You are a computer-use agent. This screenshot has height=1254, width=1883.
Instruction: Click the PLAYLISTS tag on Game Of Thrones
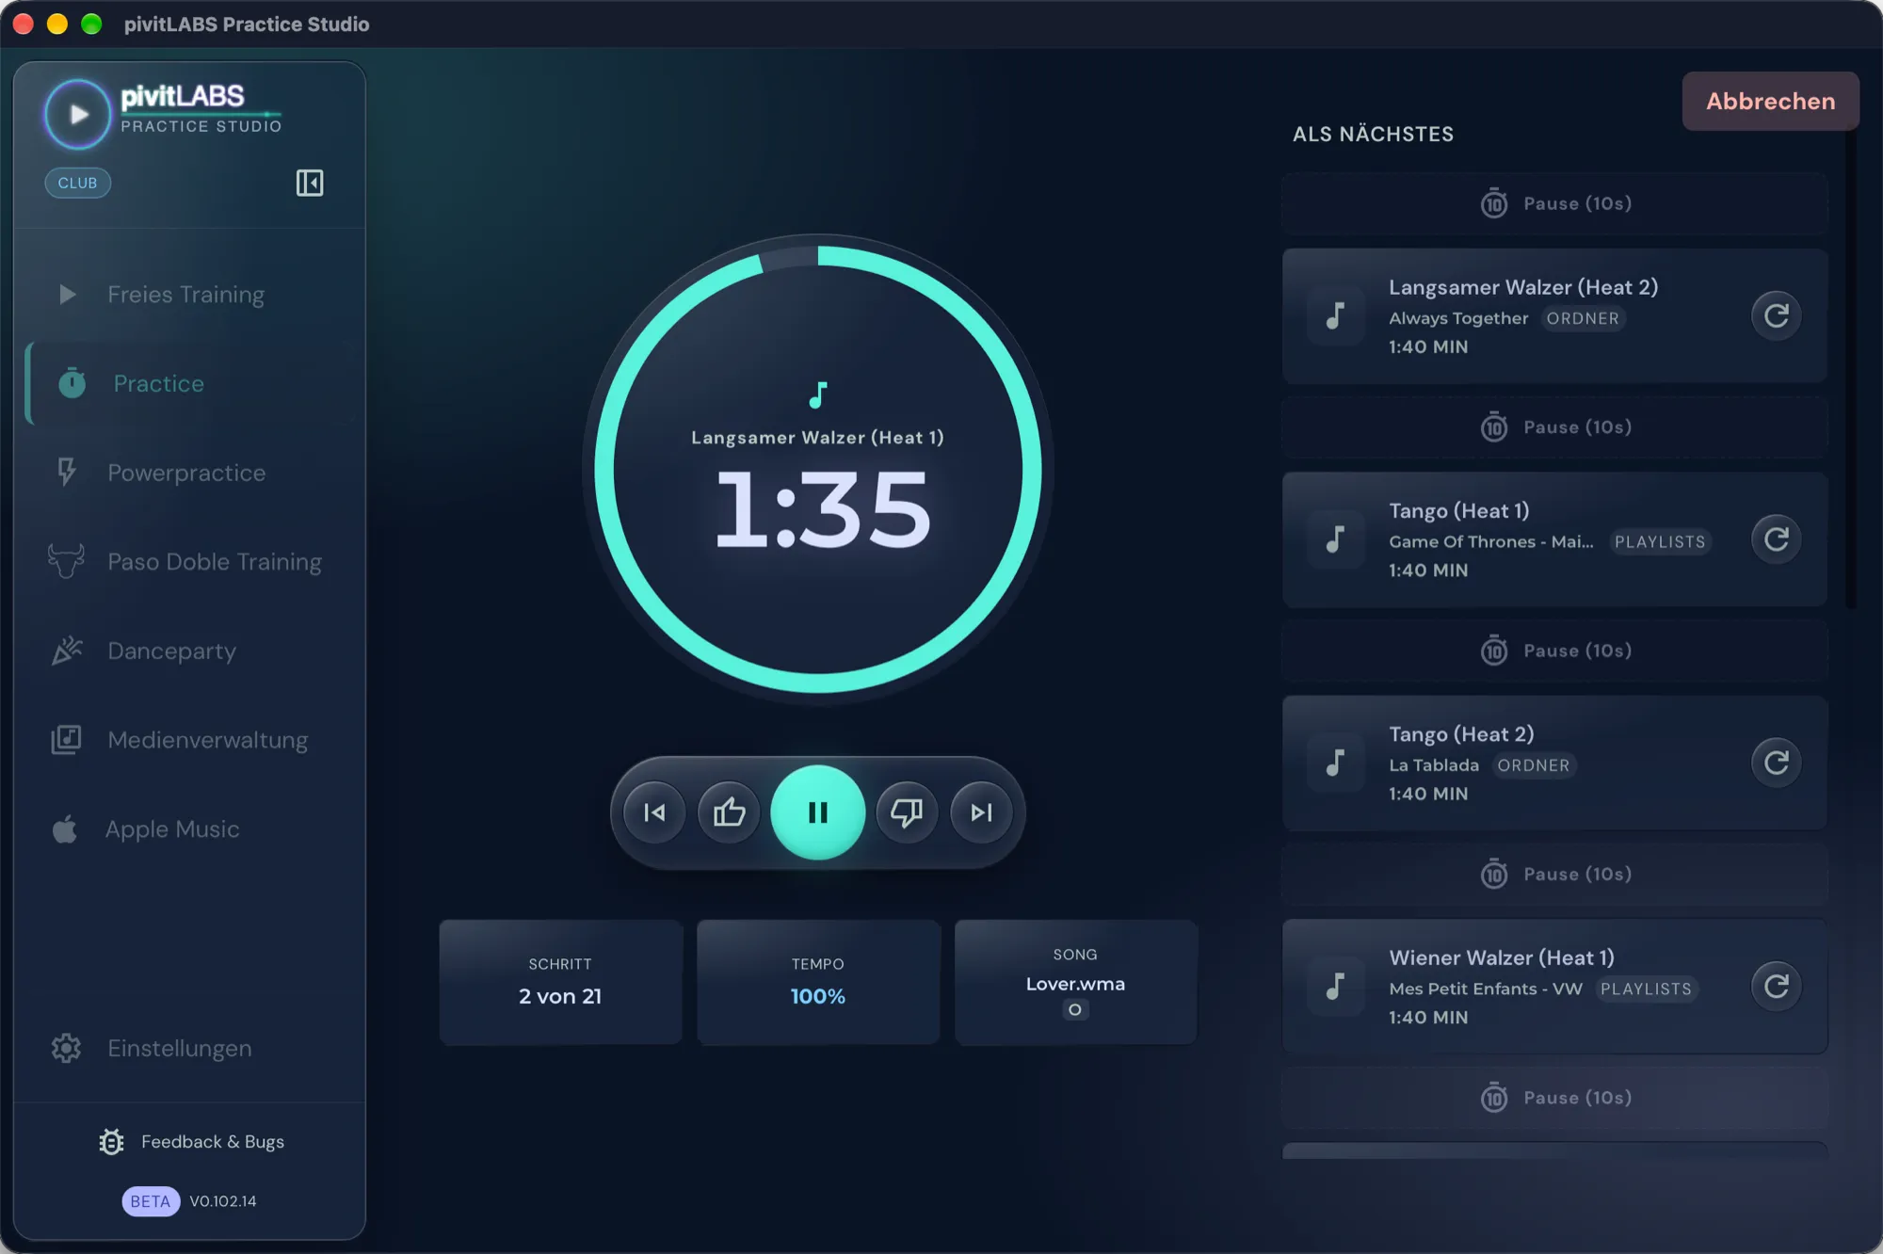tap(1660, 542)
